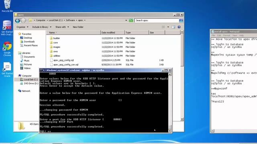Select the core folder

55,43
